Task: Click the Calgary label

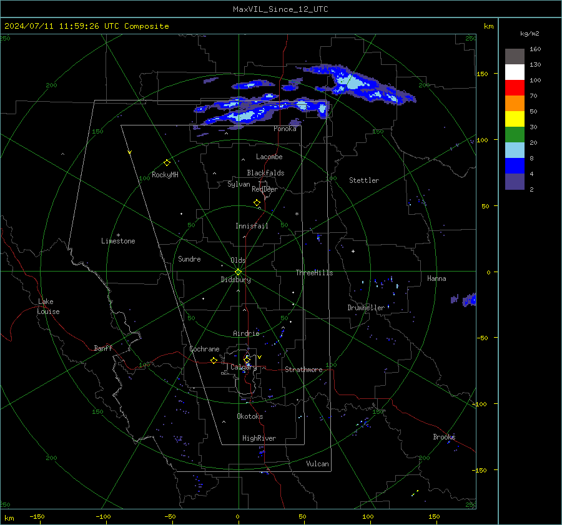Action: [244, 367]
